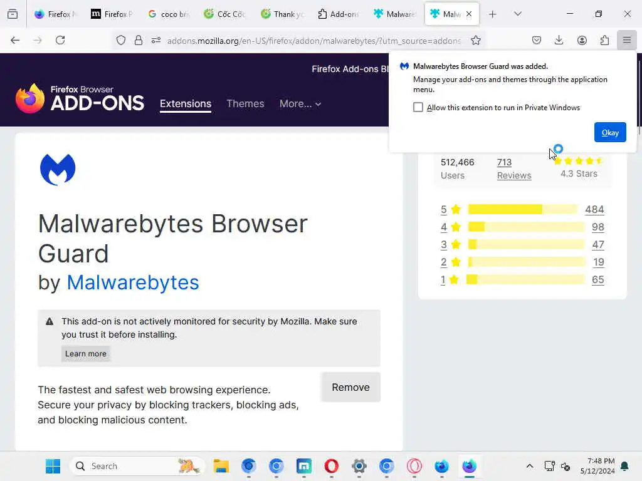This screenshot has width=642, height=481.
Task: Click the Malwarebytes Browser Guard logo
Action: coord(58,169)
